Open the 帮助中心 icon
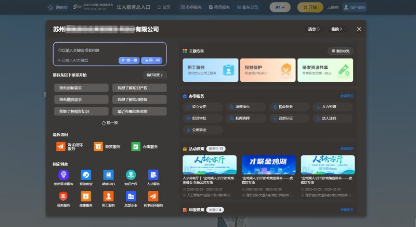 click(108, 175)
